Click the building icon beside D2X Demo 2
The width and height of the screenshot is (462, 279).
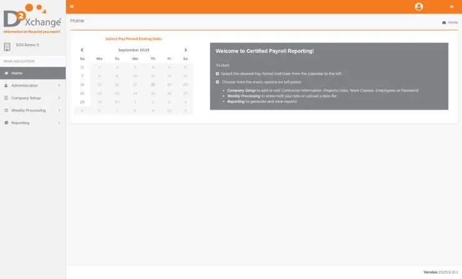tap(7, 47)
